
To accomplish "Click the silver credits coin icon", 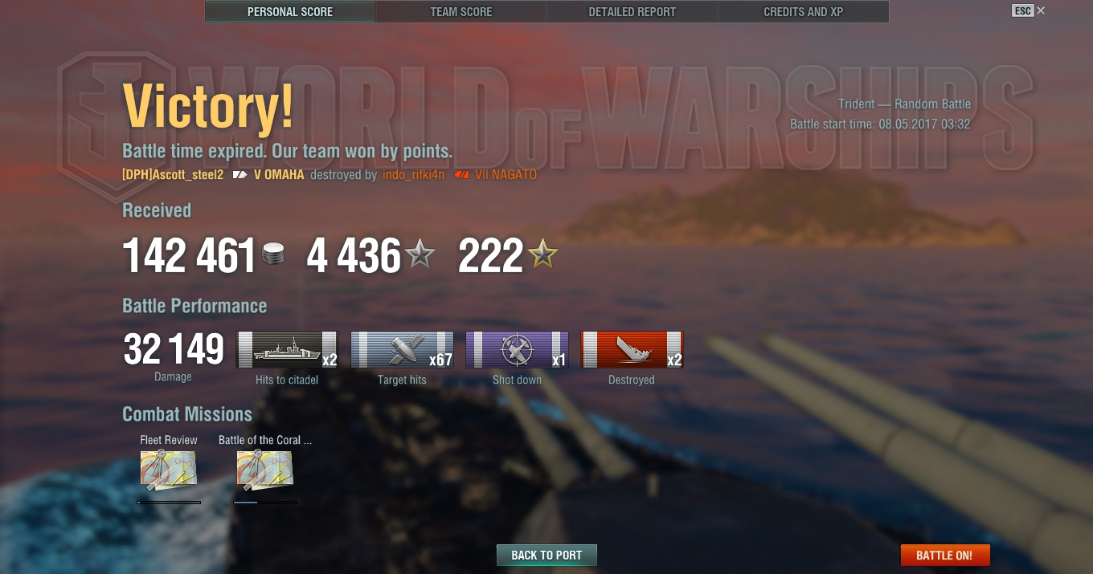I will [x=273, y=256].
